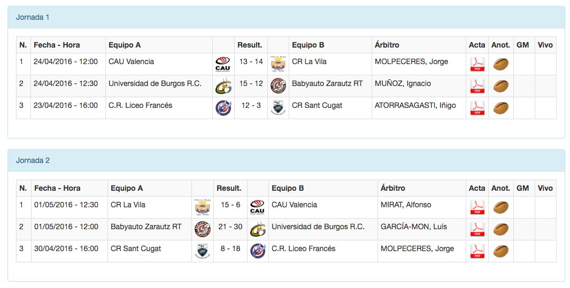Click the Jornada 2 panel heading
The width and height of the screenshot is (570, 288).
point(33,160)
